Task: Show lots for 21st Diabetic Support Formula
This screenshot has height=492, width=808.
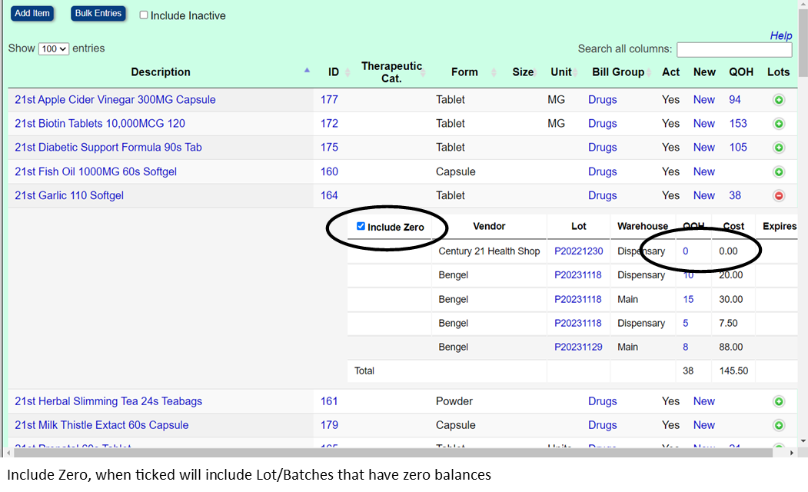Action: tap(778, 148)
